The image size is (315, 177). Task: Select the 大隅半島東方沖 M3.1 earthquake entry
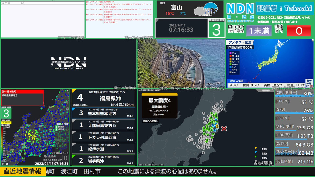(103, 125)
